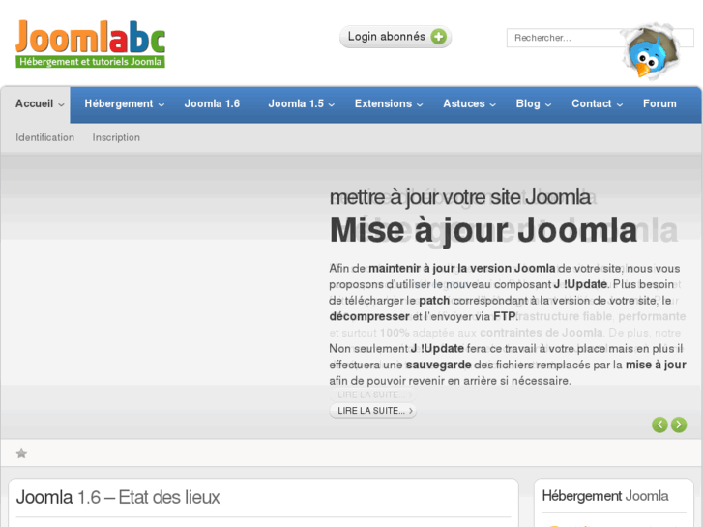Screen dimensions: 703x527
Task: Click the Mise à jour Joomla headline
Action: (483, 230)
